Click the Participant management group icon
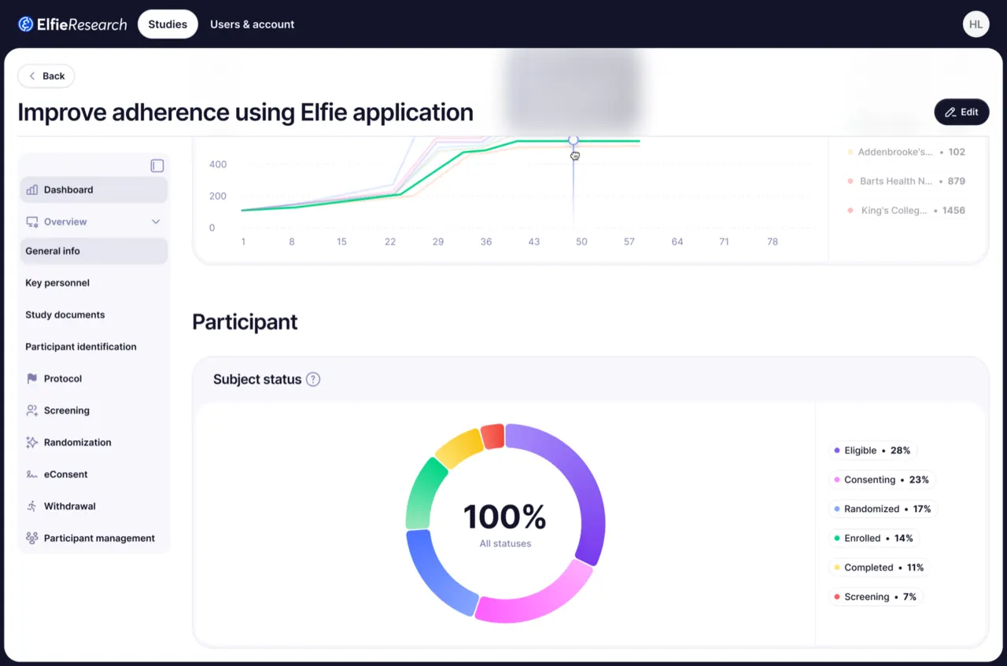This screenshot has height=666, width=1007. 32,539
